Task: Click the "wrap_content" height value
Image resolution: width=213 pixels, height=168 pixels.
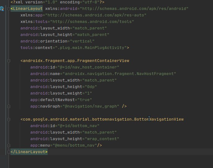Action: click(x=102, y=139)
